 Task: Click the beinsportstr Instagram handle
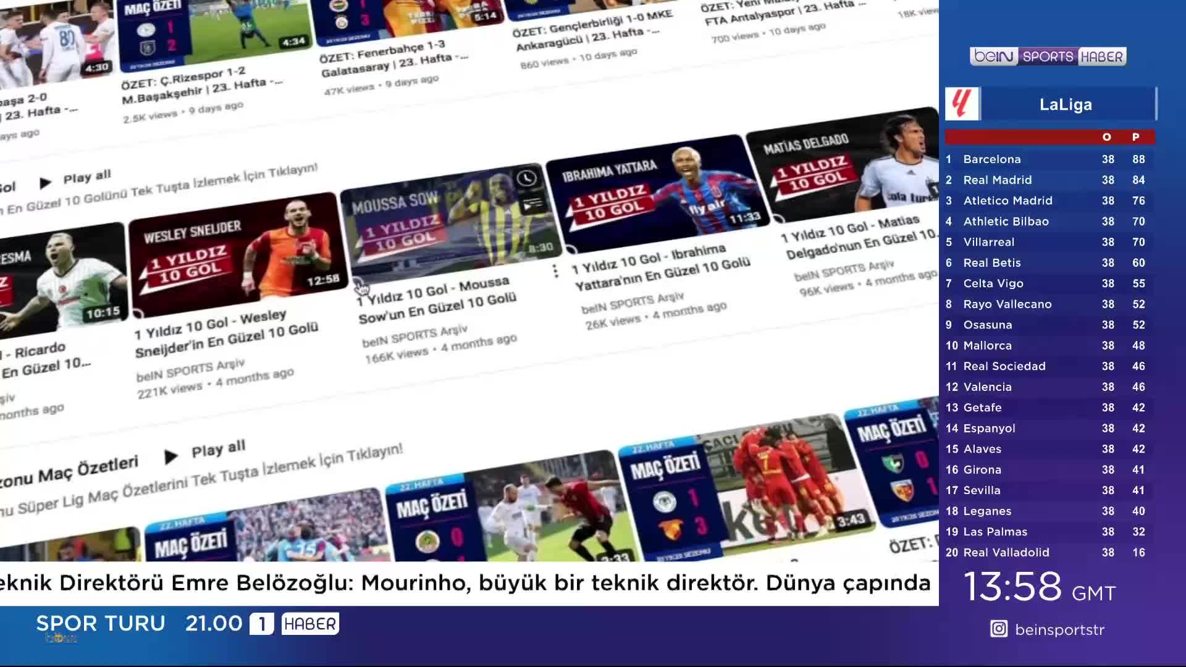[x=1059, y=629]
